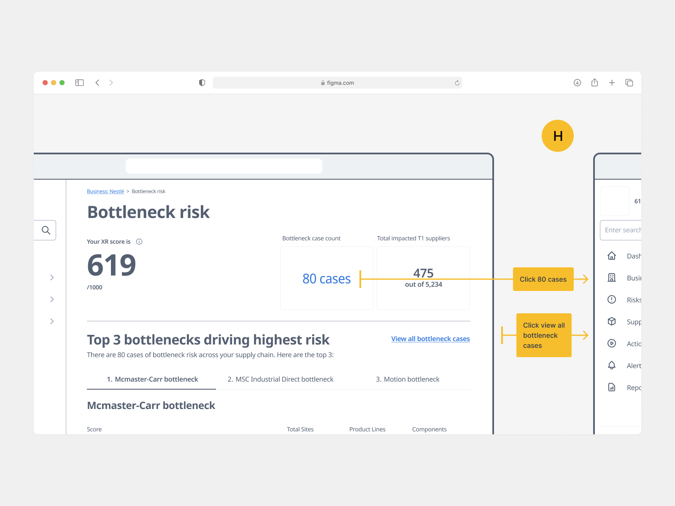Image resolution: width=675 pixels, height=506 pixels.
Task: Toggle the browser sidebar panel icon
Action: tap(79, 83)
